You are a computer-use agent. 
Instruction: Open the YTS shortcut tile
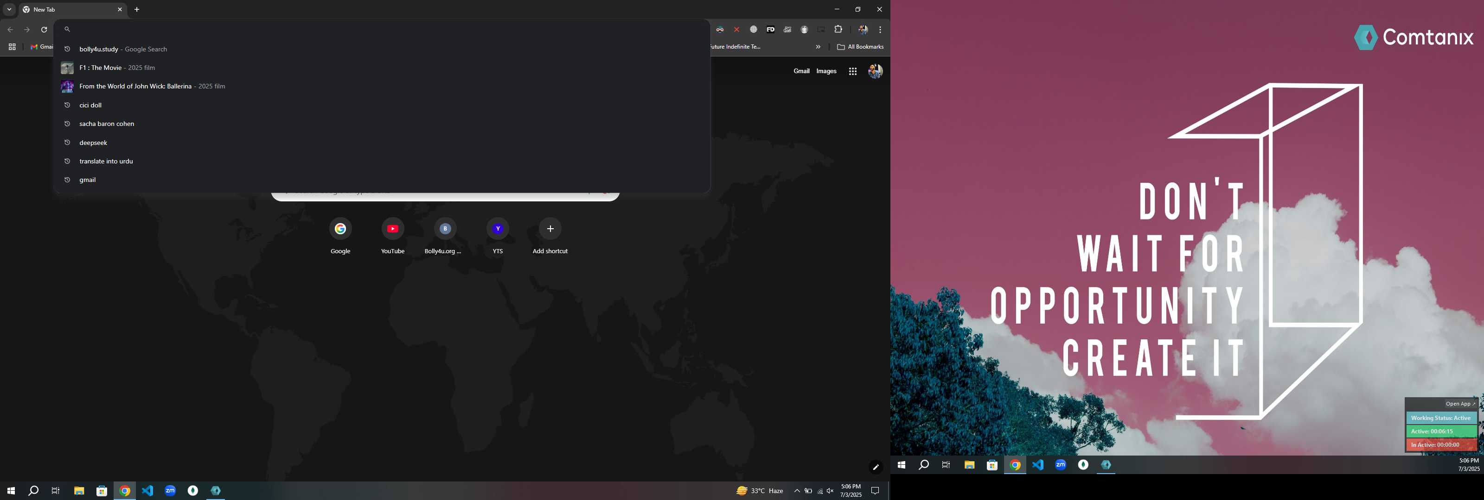click(498, 236)
